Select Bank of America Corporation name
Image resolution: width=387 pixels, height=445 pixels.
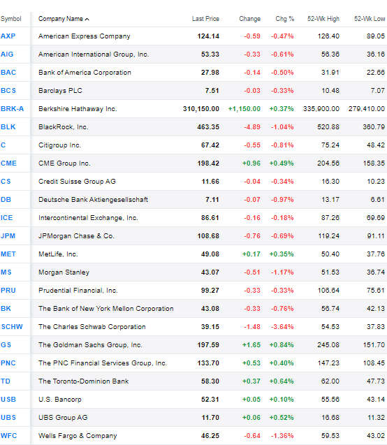[x=85, y=73]
